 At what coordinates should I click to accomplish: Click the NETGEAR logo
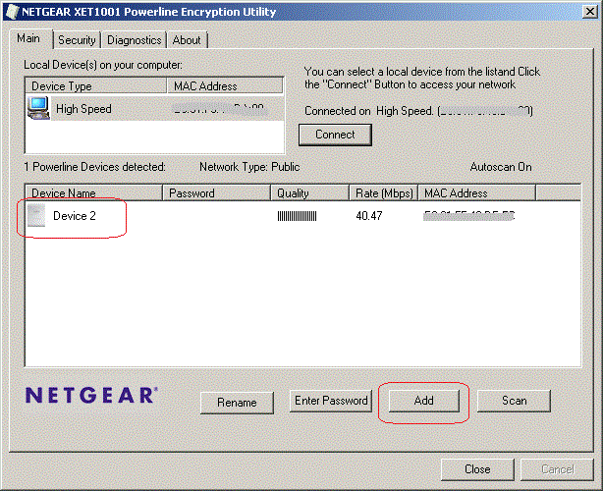[91, 396]
